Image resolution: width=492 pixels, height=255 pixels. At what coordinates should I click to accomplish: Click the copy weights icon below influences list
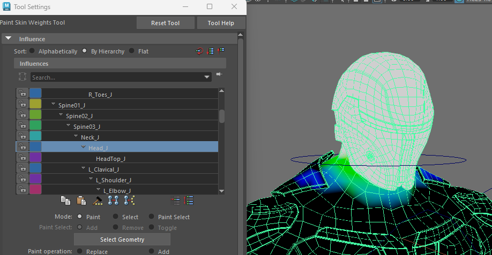pos(65,200)
